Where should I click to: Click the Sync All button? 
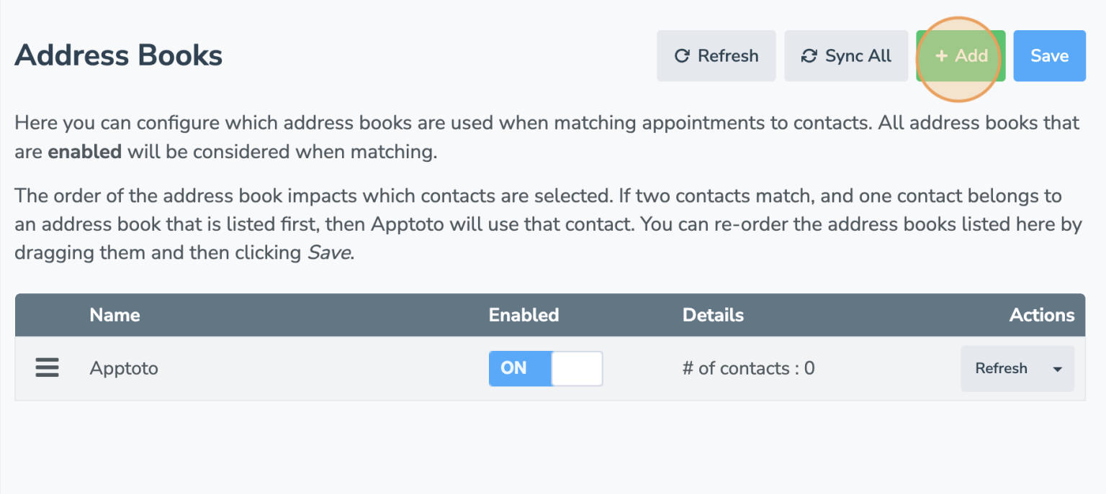[x=846, y=55]
